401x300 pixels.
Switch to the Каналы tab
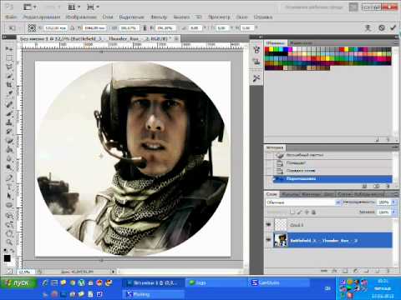click(x=291, y=194)
